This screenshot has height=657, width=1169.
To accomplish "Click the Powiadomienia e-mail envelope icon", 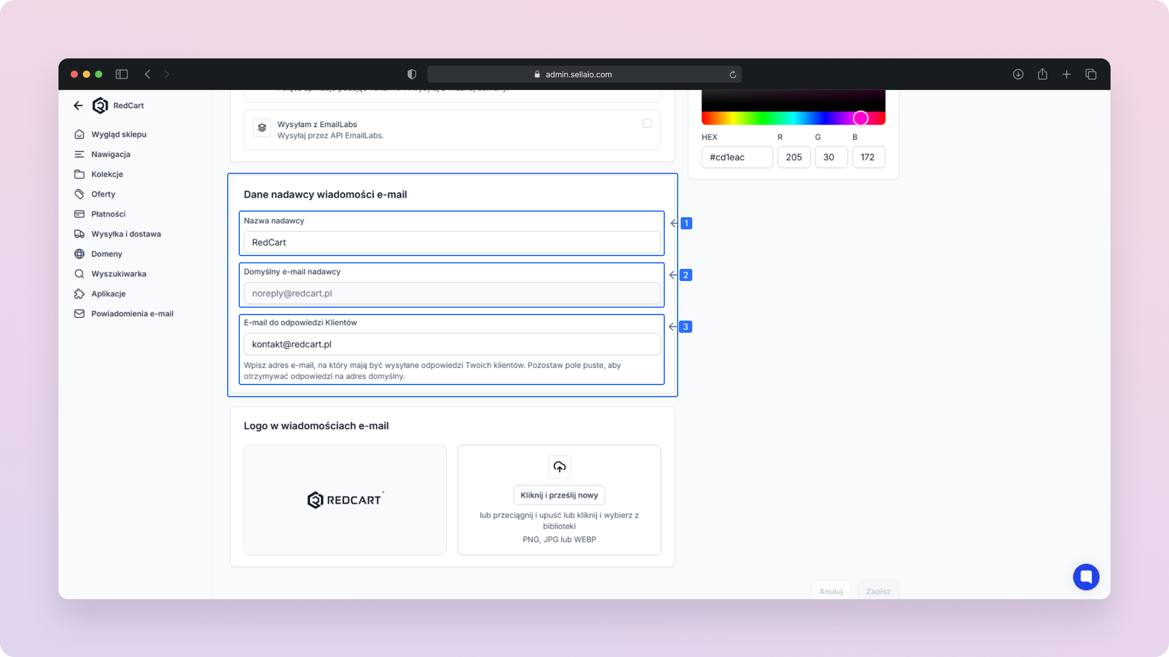I will tap(79, 314).
